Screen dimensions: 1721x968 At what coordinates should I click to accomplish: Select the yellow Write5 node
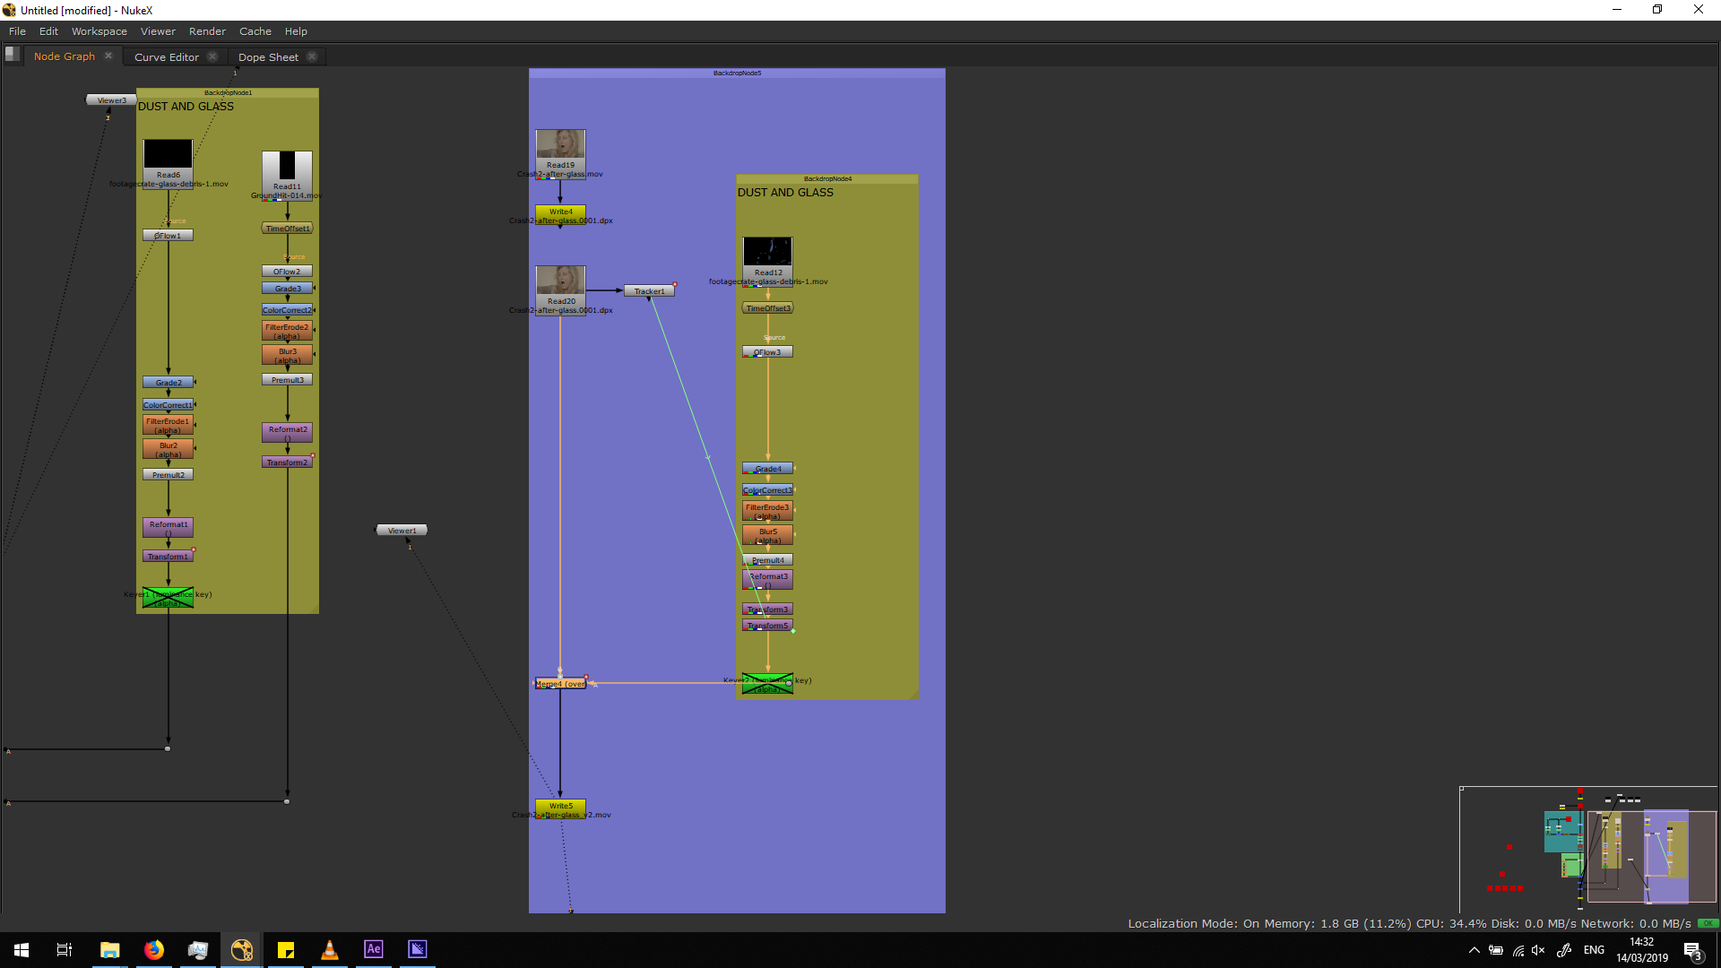(560, 806)
